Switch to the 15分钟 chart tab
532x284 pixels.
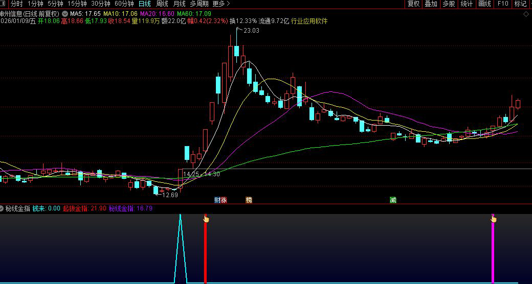[x=77, y=4]
